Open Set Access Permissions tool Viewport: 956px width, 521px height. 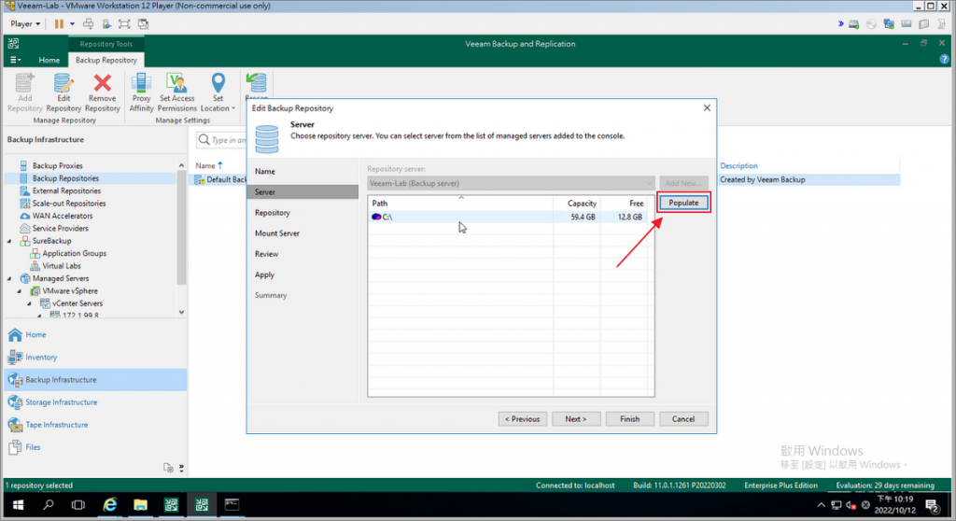pyautogui.click(x=176, y=92)
